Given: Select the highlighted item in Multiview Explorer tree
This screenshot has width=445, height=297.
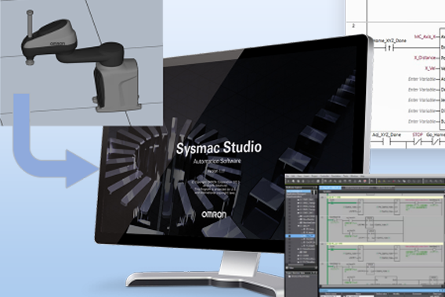Looking at the screenshot, I should tap(301, 235).
